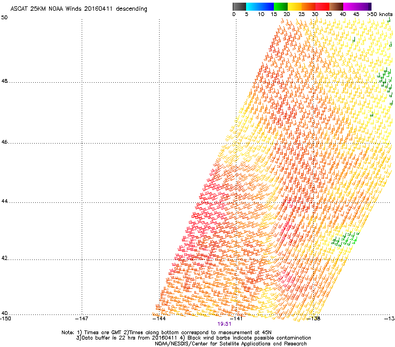Click the '>50 knots' legend label

coord(380,14)
